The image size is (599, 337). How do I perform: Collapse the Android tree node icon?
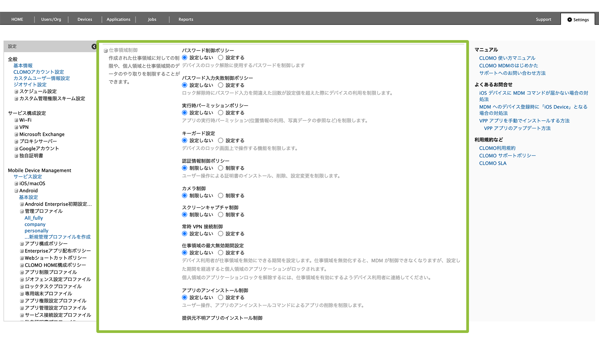16,191
